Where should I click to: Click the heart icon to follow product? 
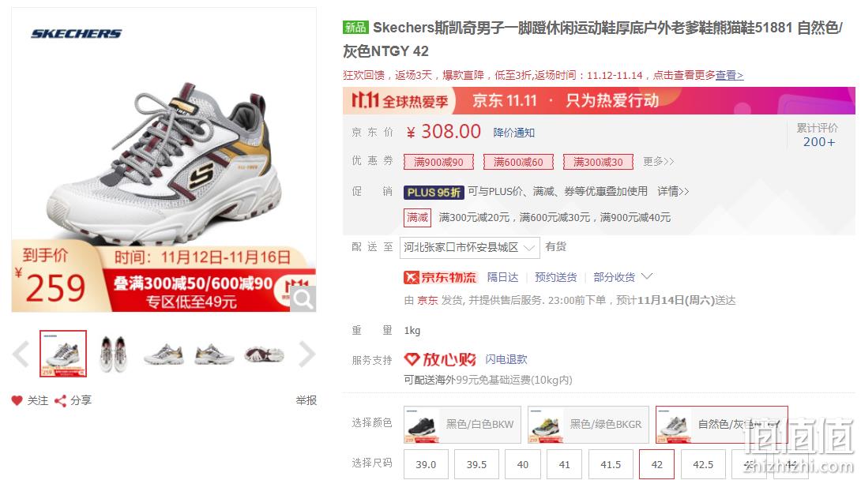[x=17, y=400]
